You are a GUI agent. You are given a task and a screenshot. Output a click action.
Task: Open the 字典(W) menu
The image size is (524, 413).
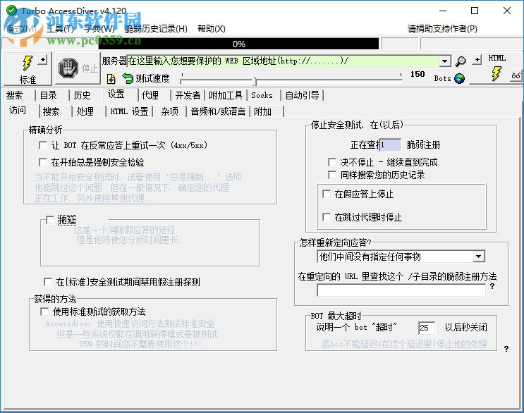99,29
